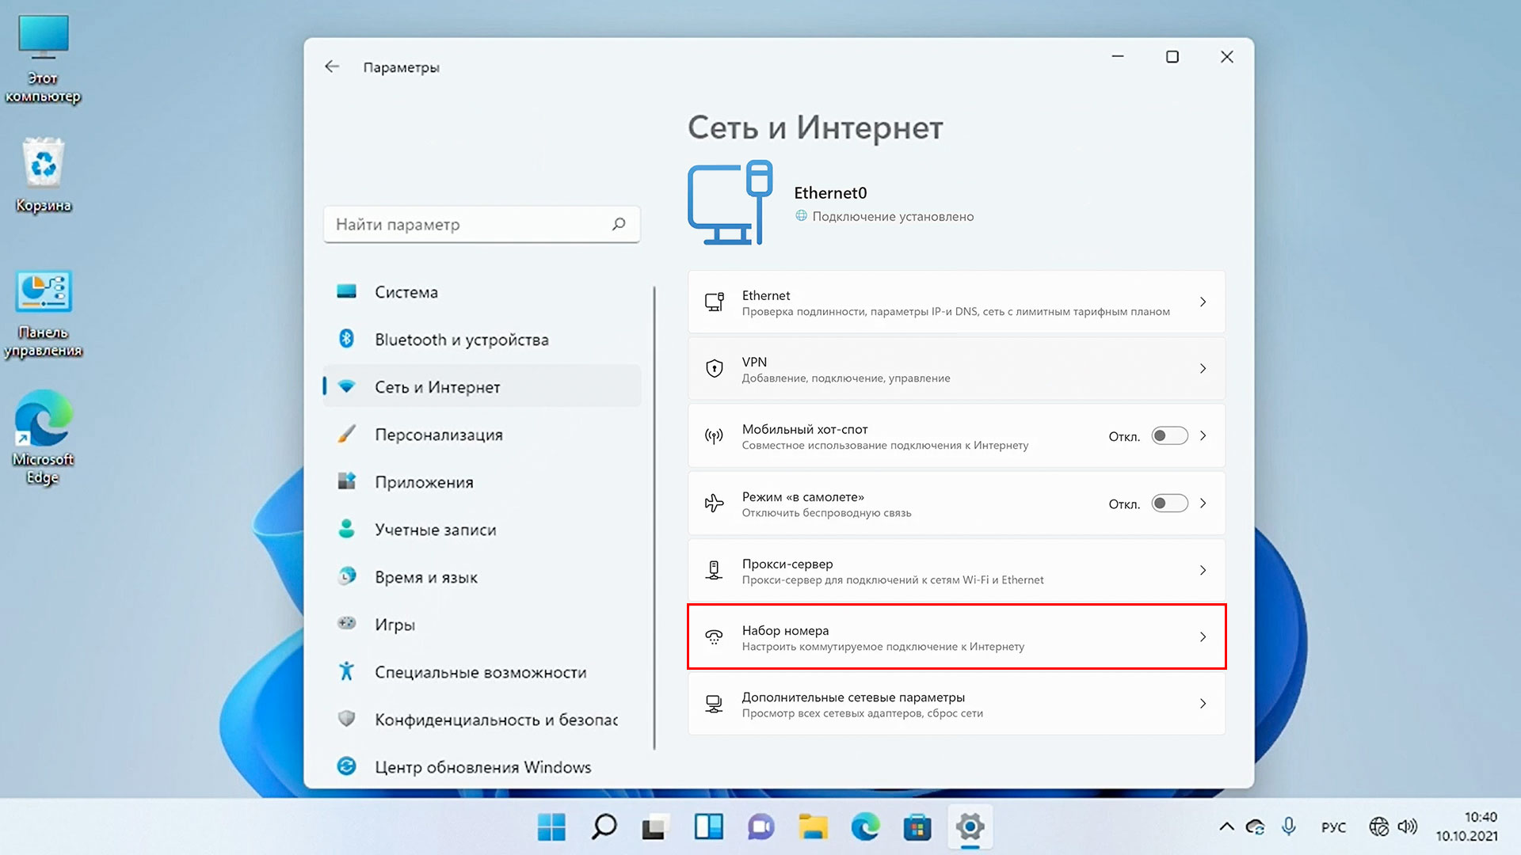Click the Bluetooth icon in sidebar
The height and width of the screenshot is (855, 1521).
point(346,339)
